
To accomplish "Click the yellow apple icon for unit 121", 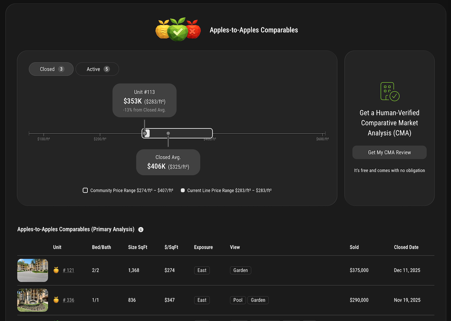I will (x=56, y=270).
